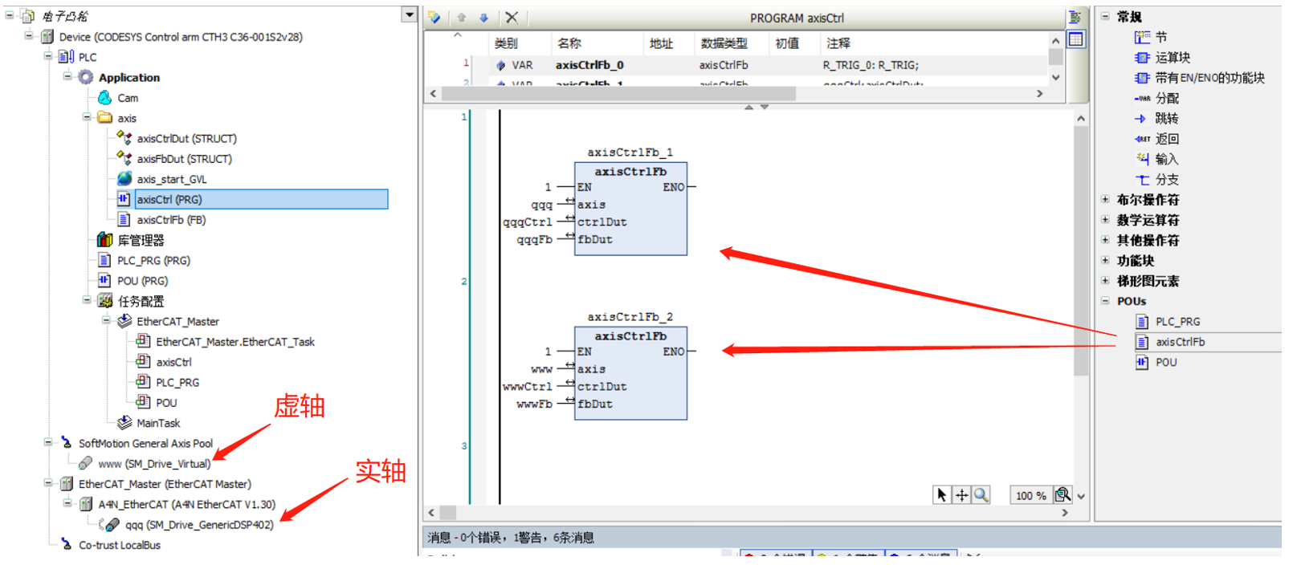Click qqqCtrl input of axisCtrlFb_1
Viewport: 1297px width, 569px height.
(x=528, y=222)
